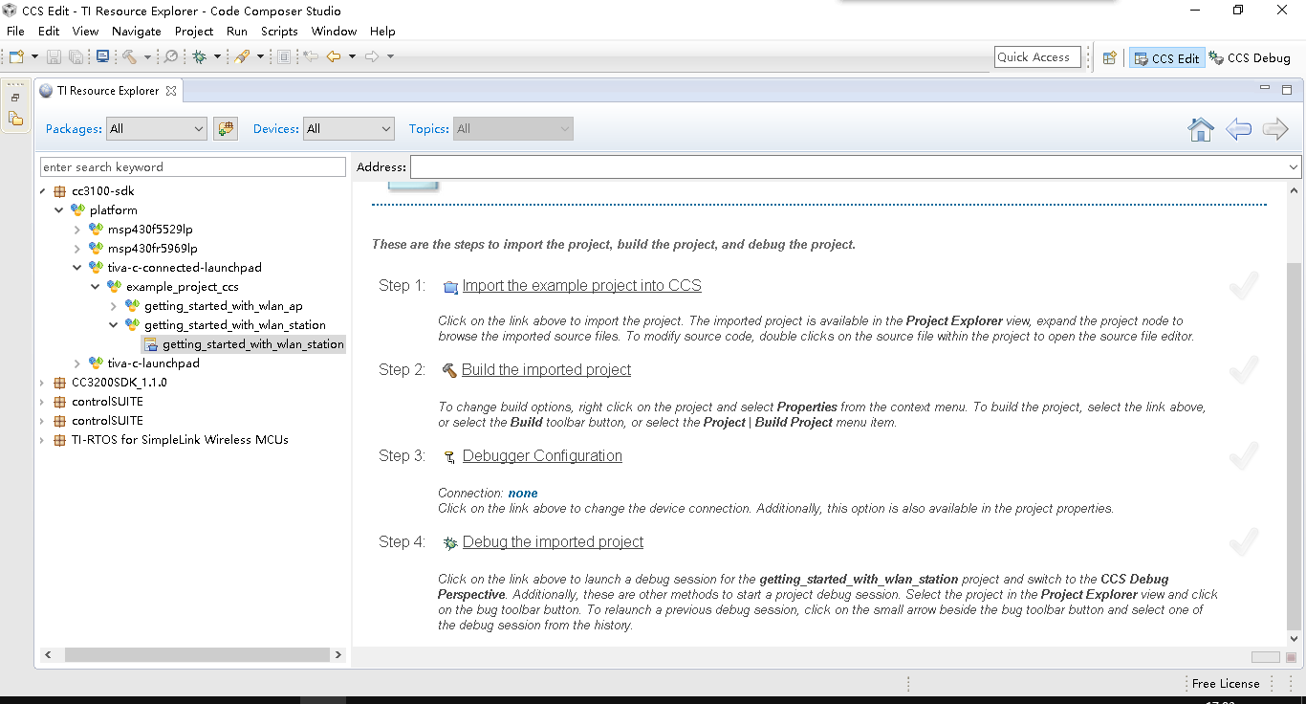The width and height of the screenshot is (1306, 704).
Task: Expand the msp430fr5969lp node
Action: [x=77, y=249]
